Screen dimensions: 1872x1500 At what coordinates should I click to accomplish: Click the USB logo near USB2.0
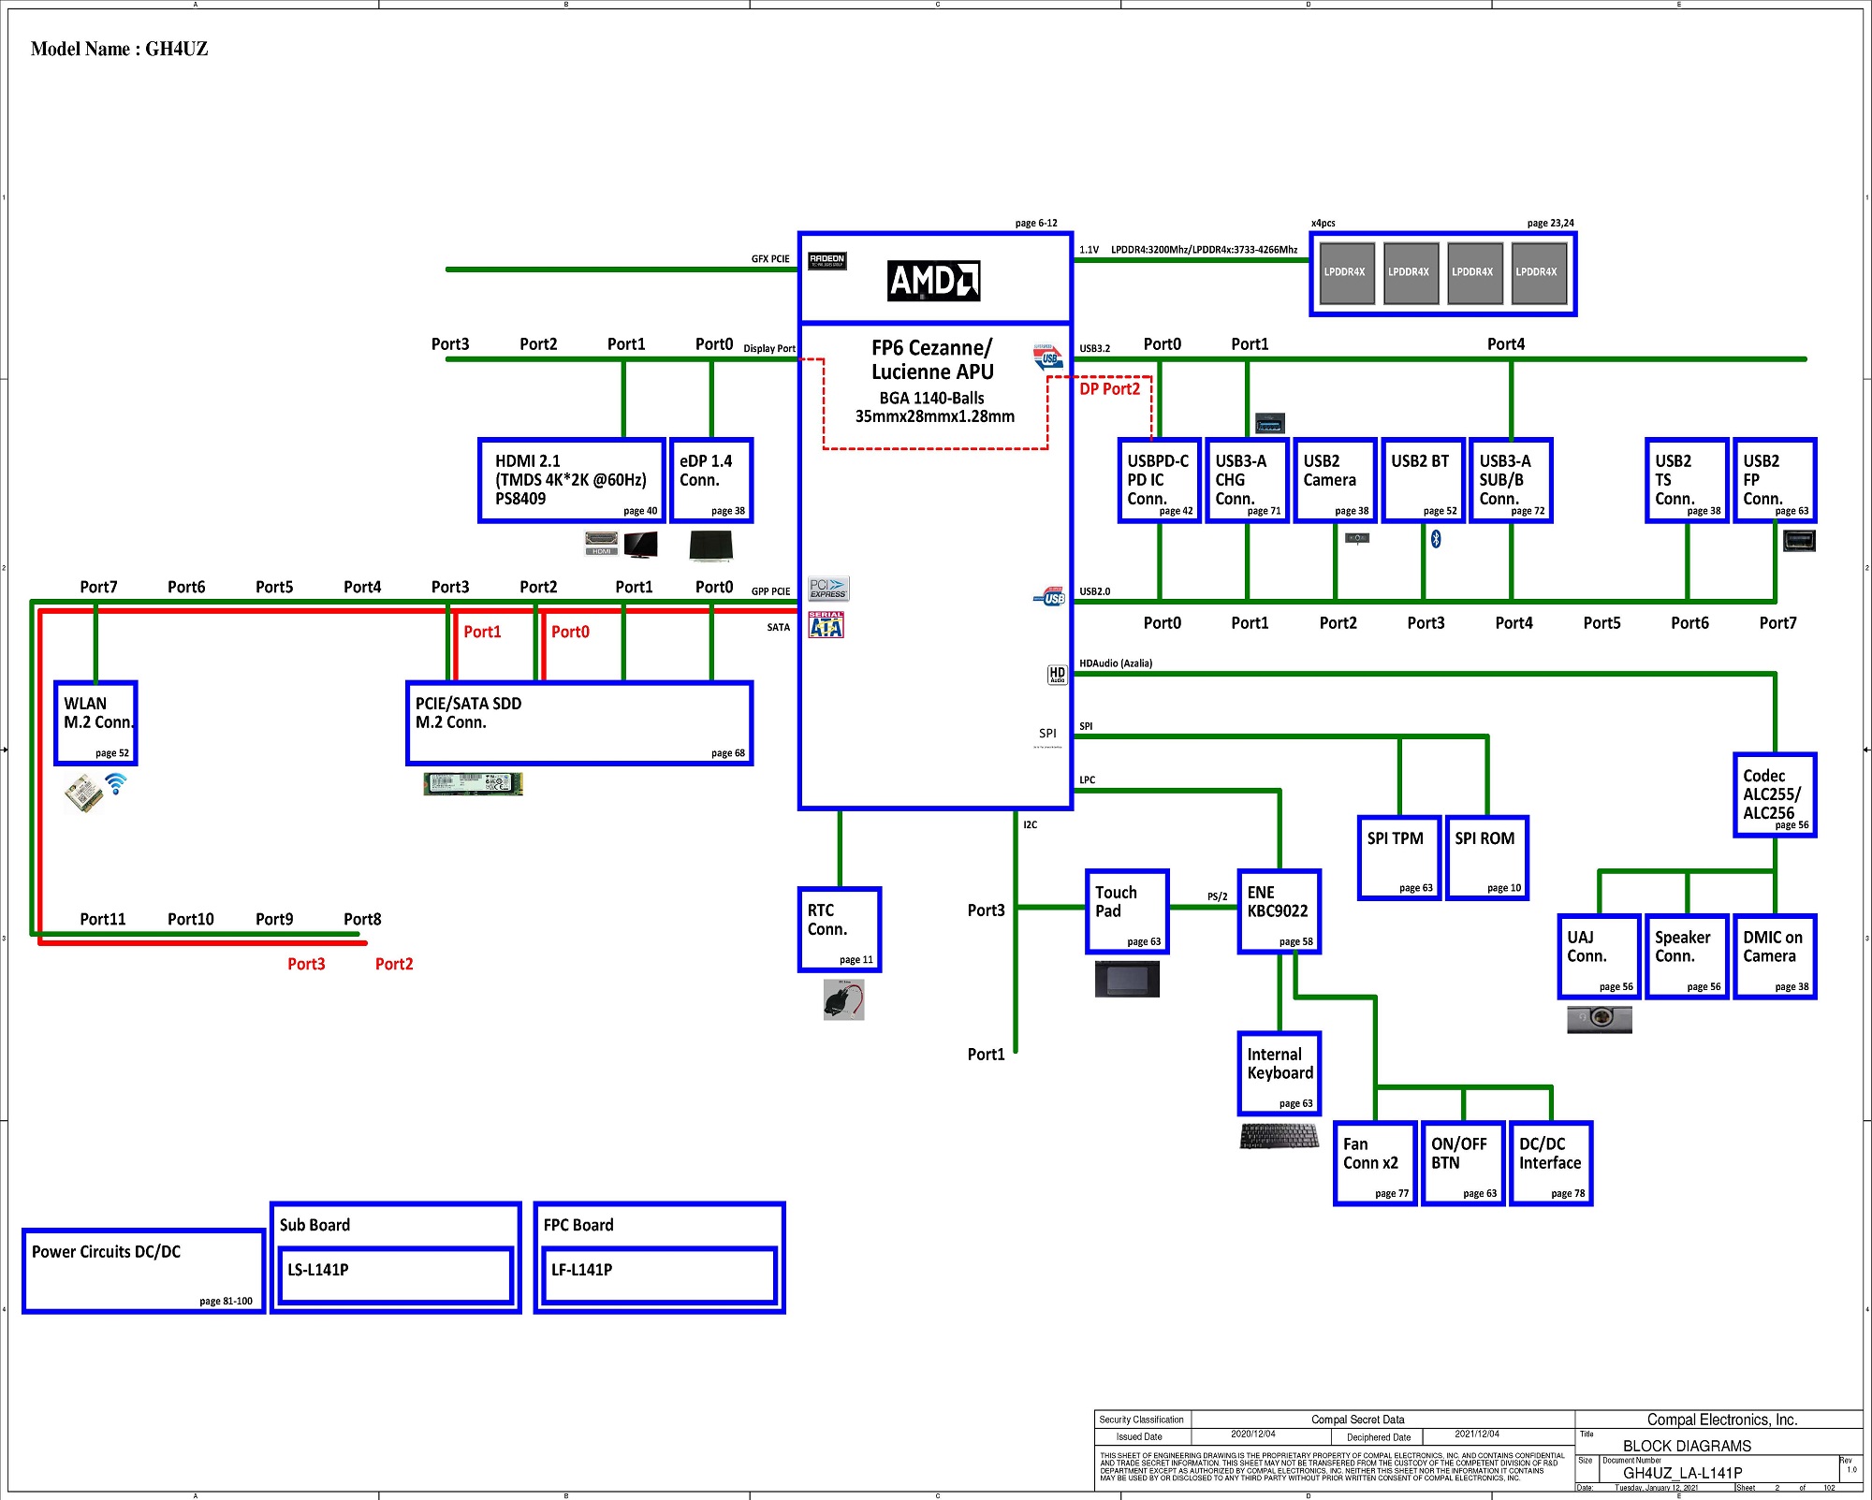click(1049, 597)
